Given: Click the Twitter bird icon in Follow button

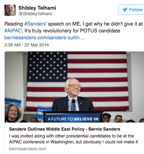Looking at the screenshot, I should (x=125, y=10).
